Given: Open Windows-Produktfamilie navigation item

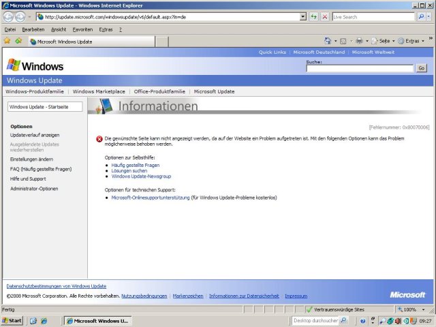Looking at the screenshot, I should [x=35, y=91].
